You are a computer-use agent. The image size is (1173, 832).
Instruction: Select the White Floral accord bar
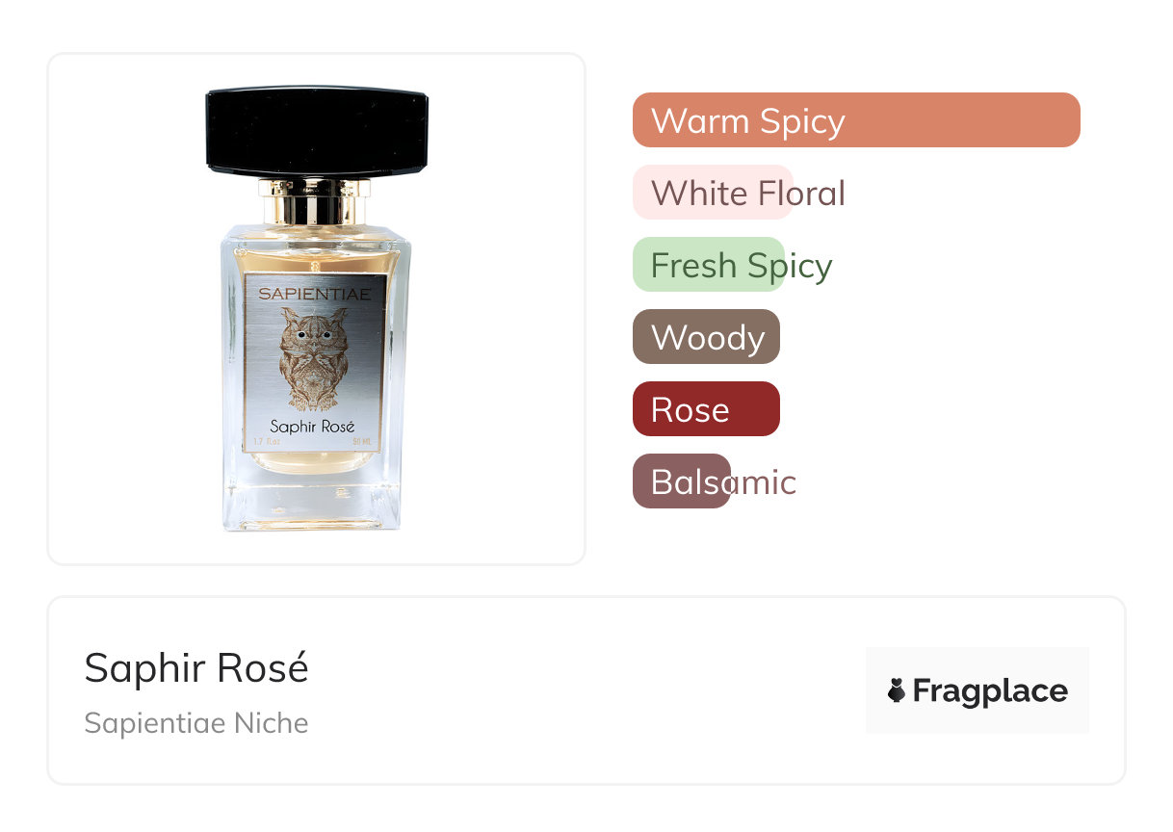(x=739, y=193)
